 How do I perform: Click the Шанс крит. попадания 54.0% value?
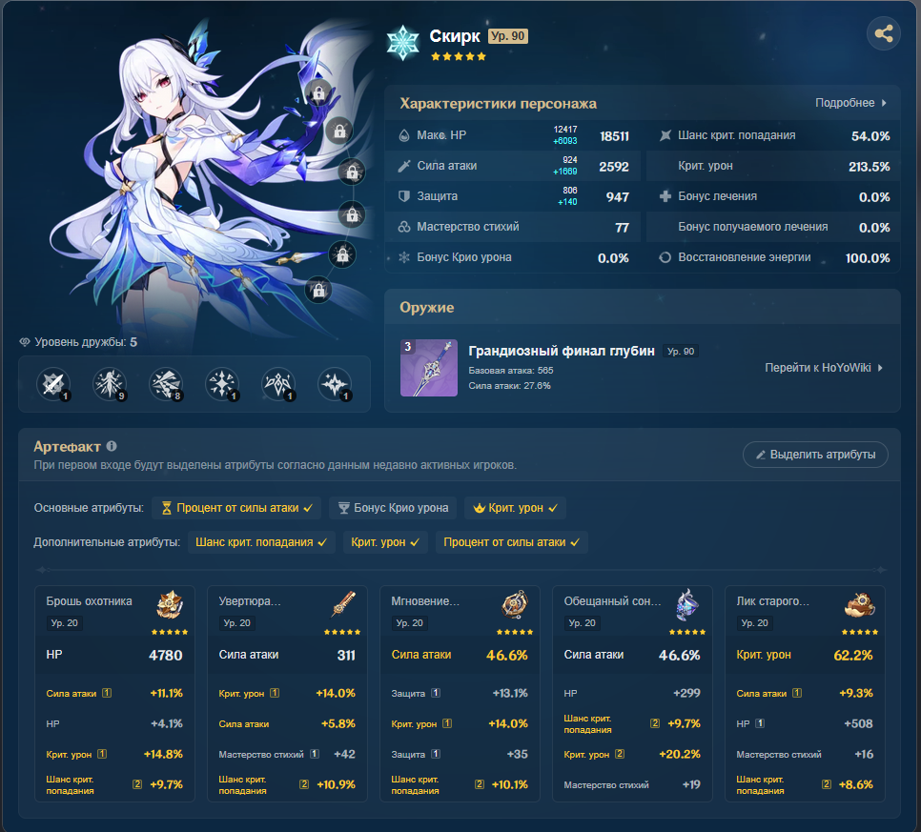point(870,135)
